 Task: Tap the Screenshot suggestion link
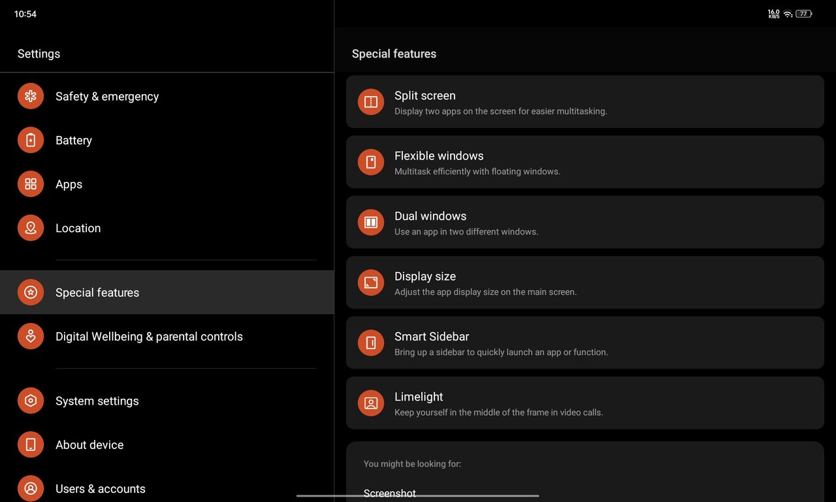click(x=390, y=494)
